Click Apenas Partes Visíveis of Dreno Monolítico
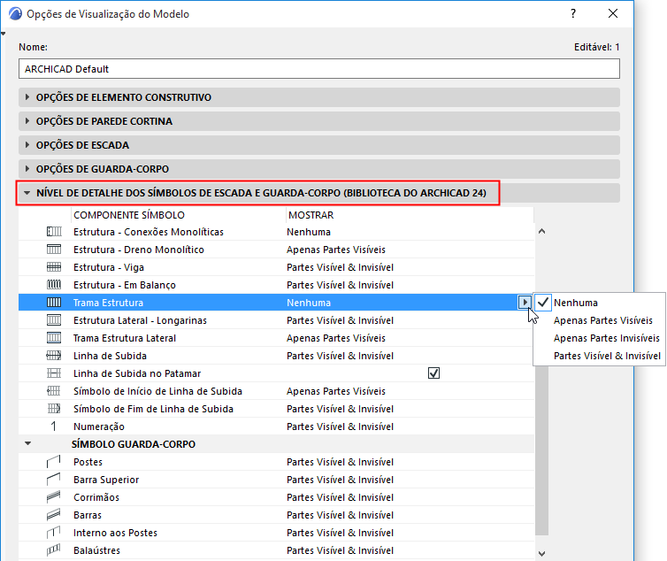The width and height of the screenshot is (667, 561). point(336,250)
